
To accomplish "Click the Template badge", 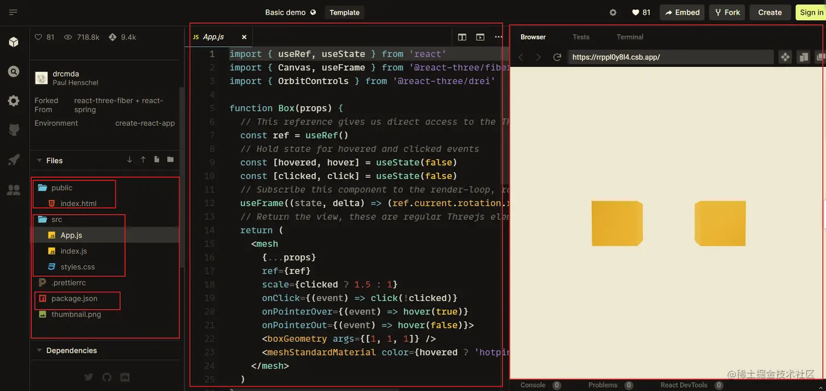I will tap(344, 13).
